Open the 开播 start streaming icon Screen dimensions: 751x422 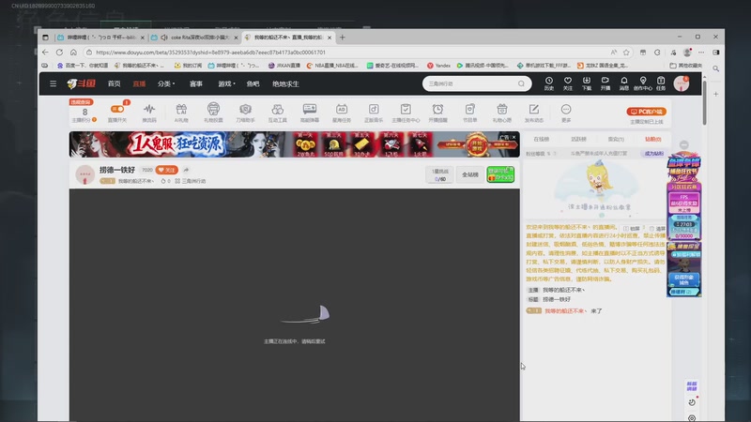605,83
